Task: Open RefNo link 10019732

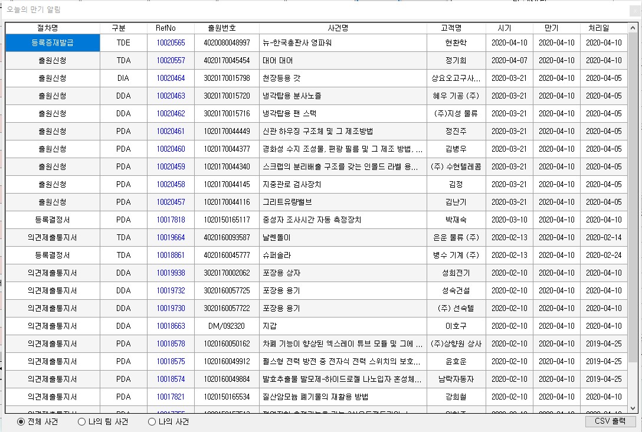Action: pyautogui.click(x=171, y=290)
